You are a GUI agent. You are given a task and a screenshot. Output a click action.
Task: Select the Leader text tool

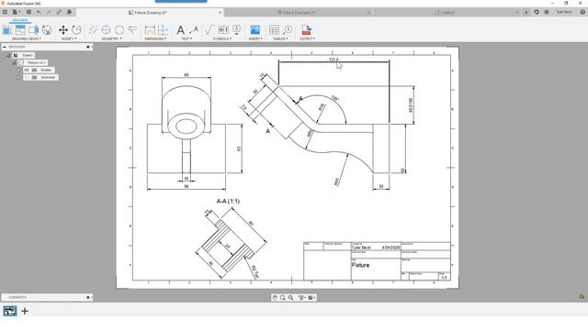point(194,30)
